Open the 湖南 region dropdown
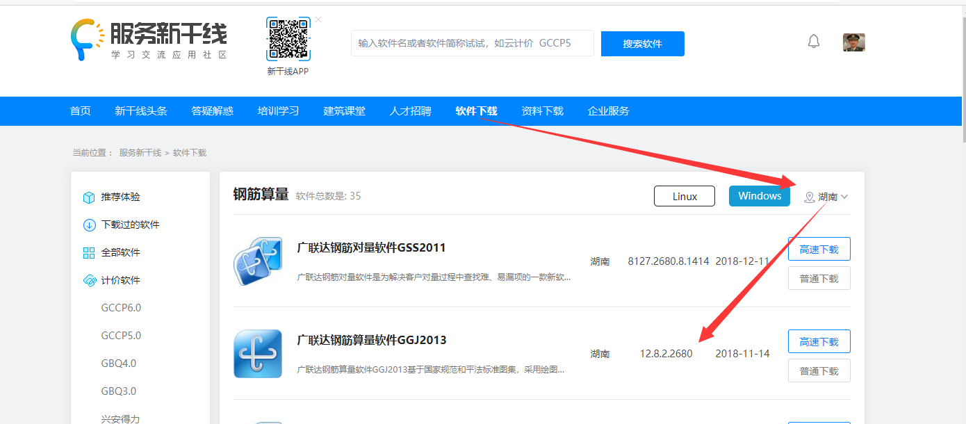The image size is (966, 424). pyautogui.click(x=826, y=197)
